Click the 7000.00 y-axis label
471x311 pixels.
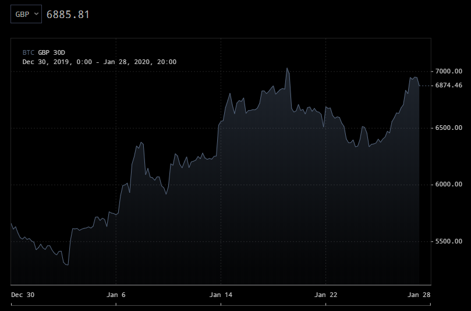[x=448, y=71]
